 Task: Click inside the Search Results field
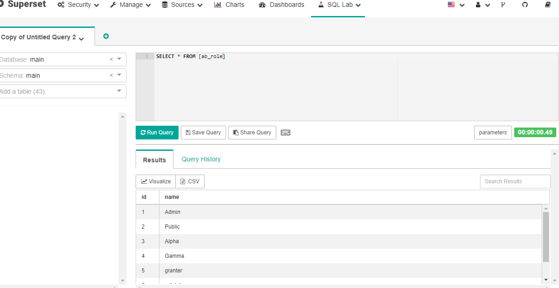(x=515, y=181)
